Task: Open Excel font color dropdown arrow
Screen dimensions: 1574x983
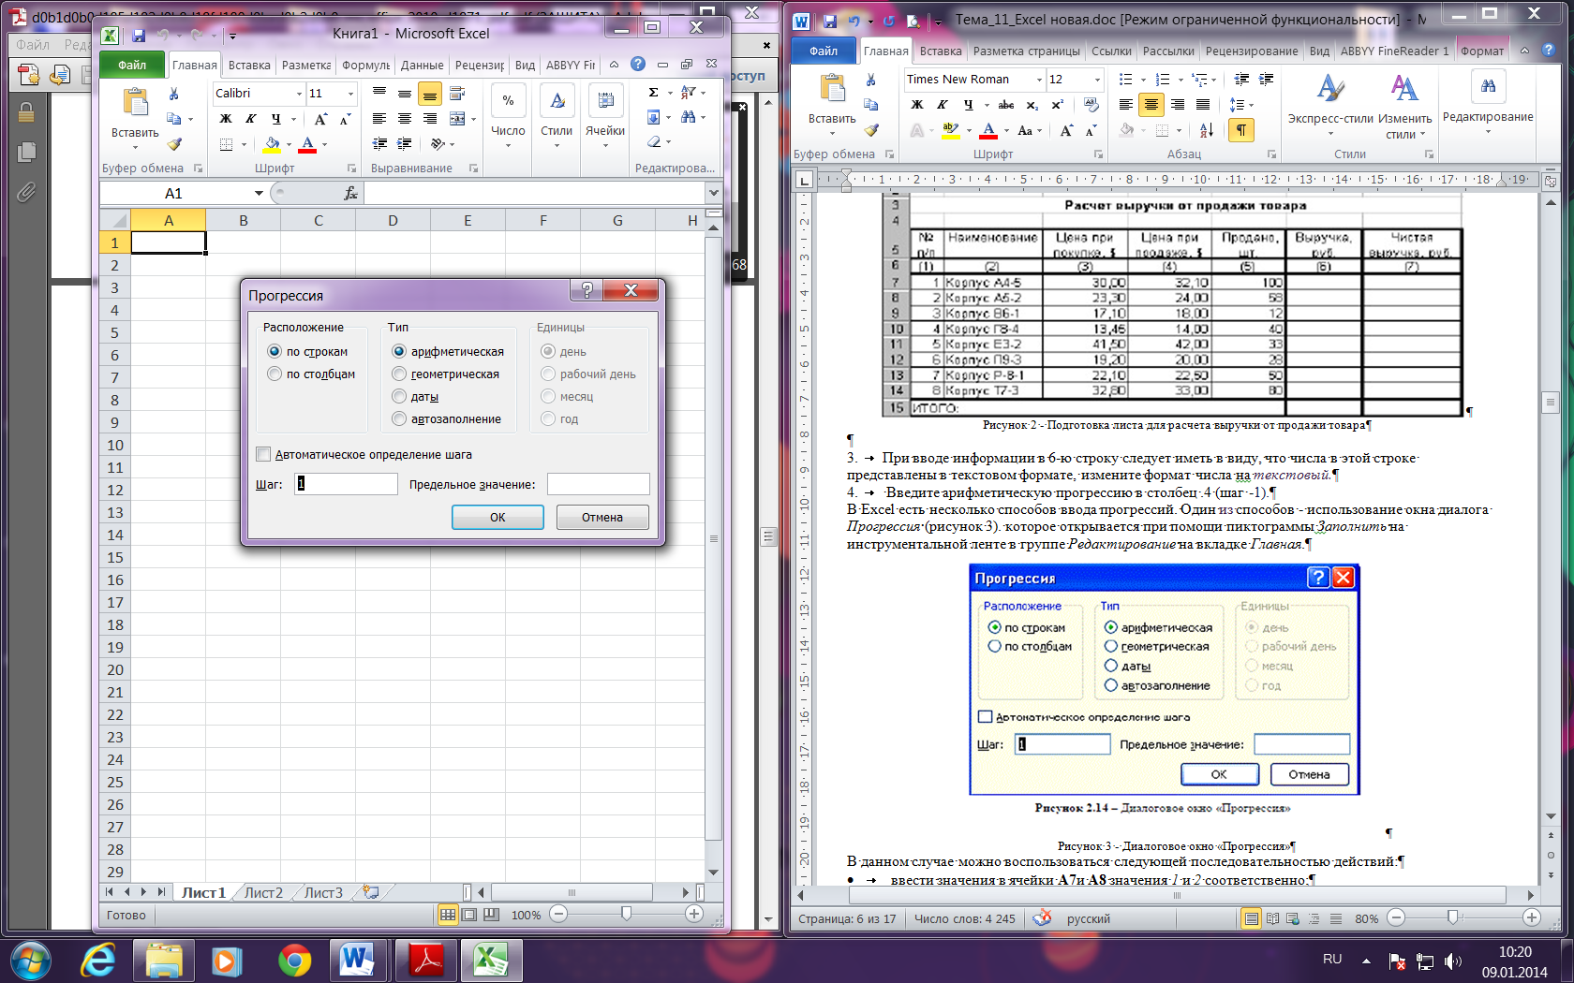Action: (x=325, y=144)
